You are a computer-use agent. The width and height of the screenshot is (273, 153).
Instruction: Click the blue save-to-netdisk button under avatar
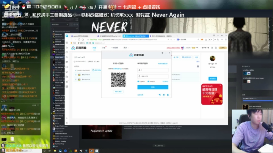(212, 79)
